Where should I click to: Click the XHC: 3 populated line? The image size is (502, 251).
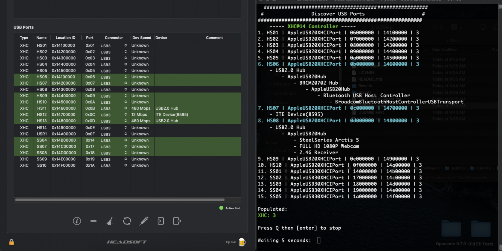point(267,215)
